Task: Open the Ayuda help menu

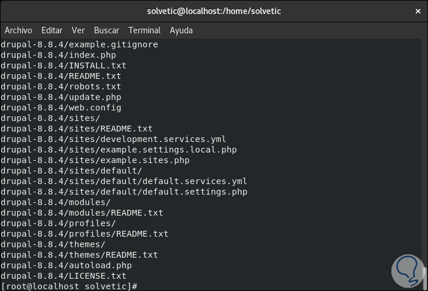Action: pos(181,30)
